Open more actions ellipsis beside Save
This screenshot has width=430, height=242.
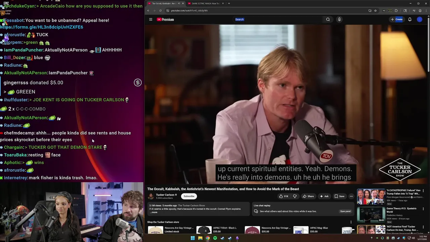(351, 196)
